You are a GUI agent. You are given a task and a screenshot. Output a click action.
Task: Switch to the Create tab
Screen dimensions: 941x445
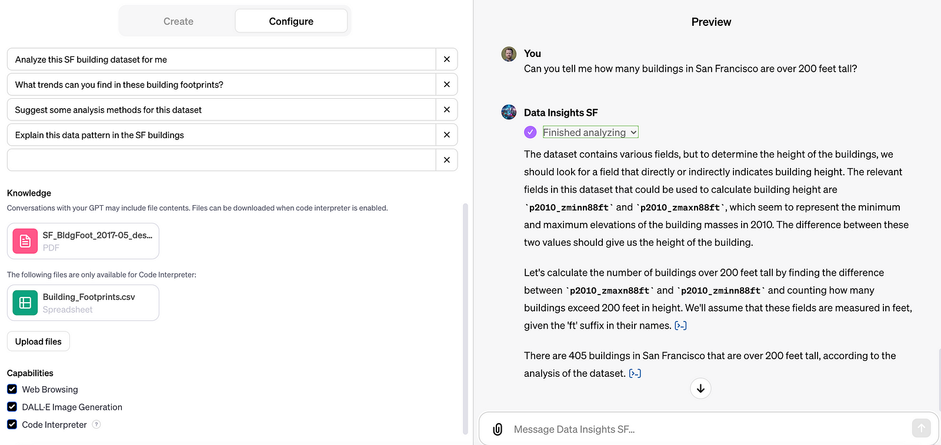[x=178, y=21]
